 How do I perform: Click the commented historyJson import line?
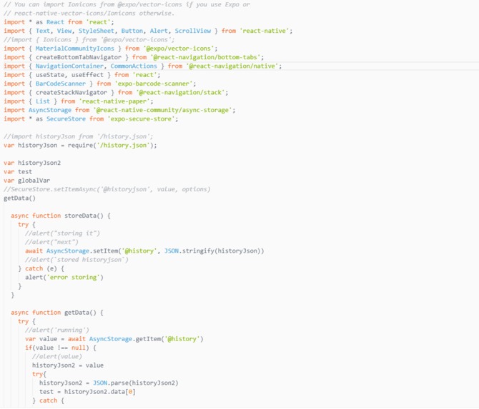point(78,136)
